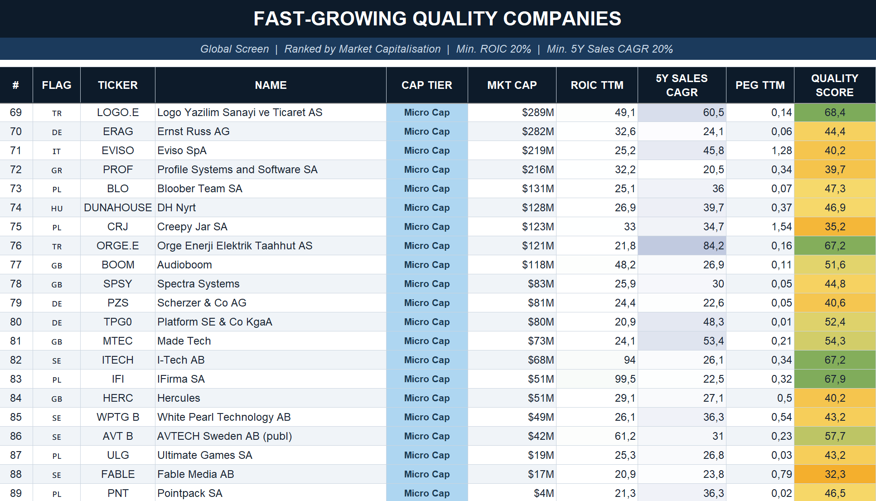Click the CAP TIER header
The height and width of the screenshot is (501, 876).
tap(426, 85)
